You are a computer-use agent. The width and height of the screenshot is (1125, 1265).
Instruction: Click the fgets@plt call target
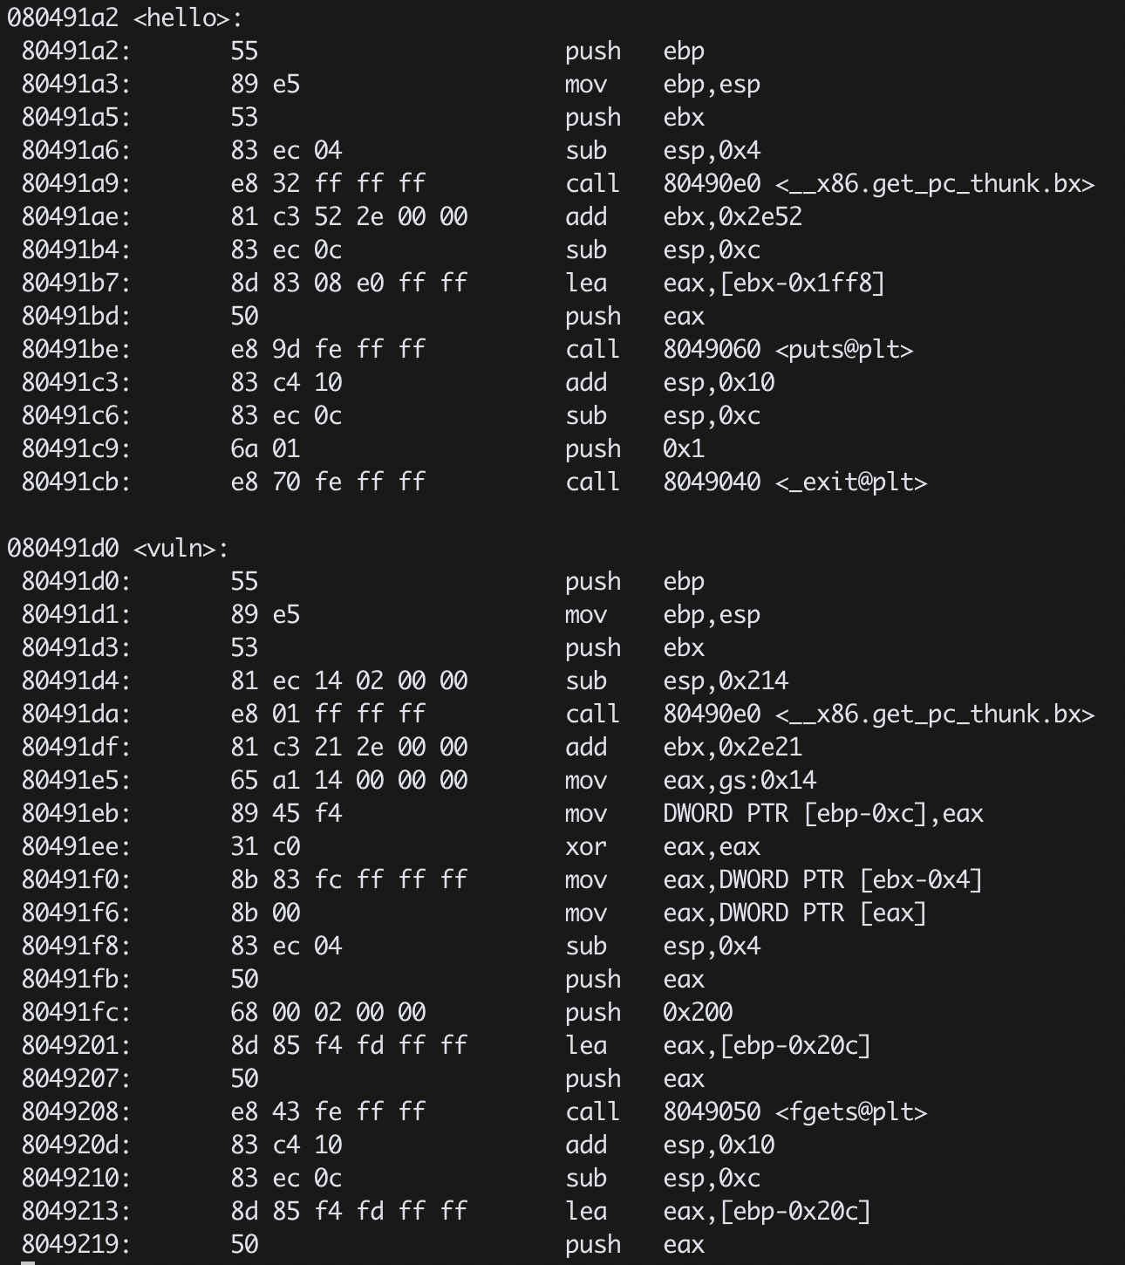(794, 1112)
